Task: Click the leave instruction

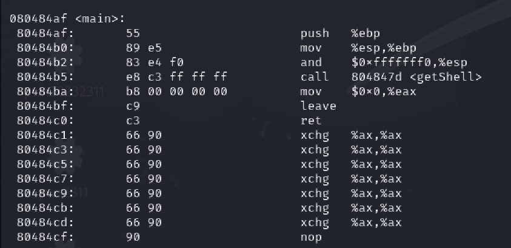Action: (x=318, y=106)
